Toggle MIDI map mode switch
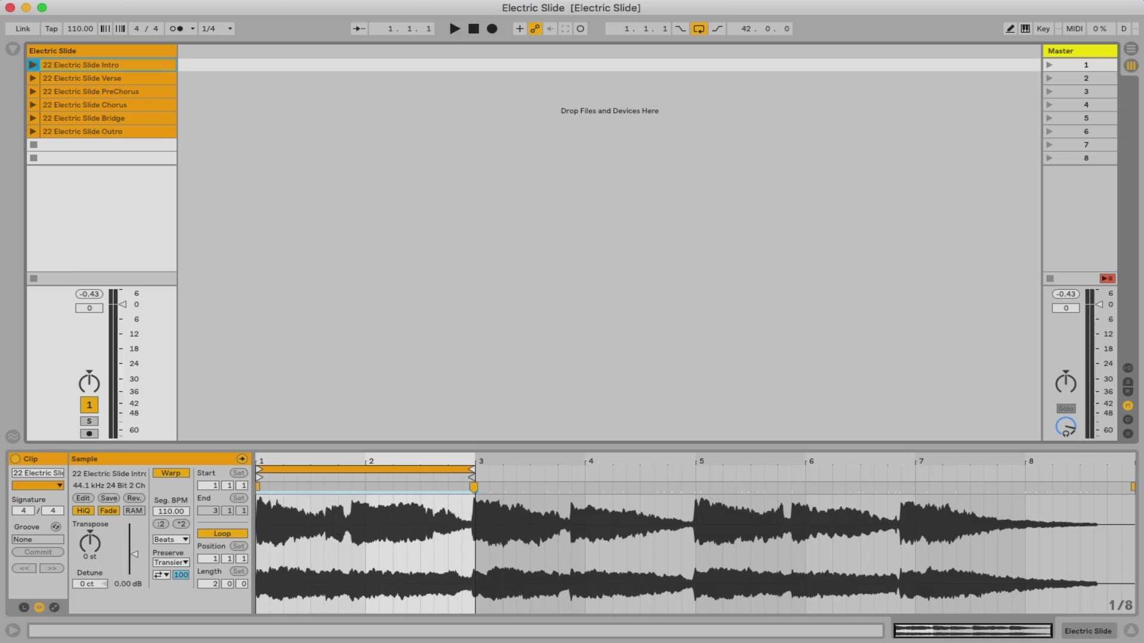The height and width of the screenshot is (643, 1144). pos(1074,29)
